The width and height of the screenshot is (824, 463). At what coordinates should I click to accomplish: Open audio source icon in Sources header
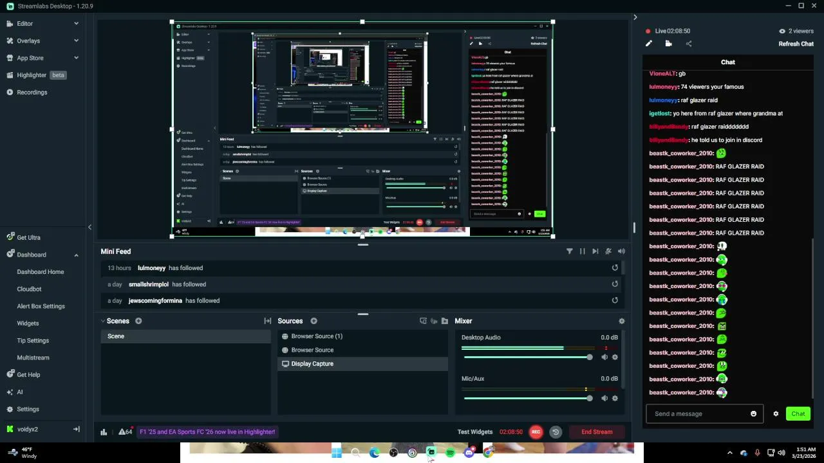click(x=434, y=321)
